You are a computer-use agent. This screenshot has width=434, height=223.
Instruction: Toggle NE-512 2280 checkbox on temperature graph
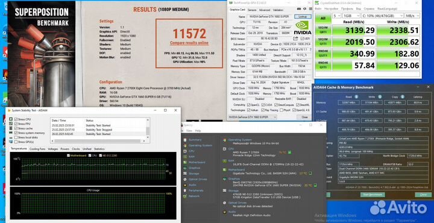click(x=101, y=155)
